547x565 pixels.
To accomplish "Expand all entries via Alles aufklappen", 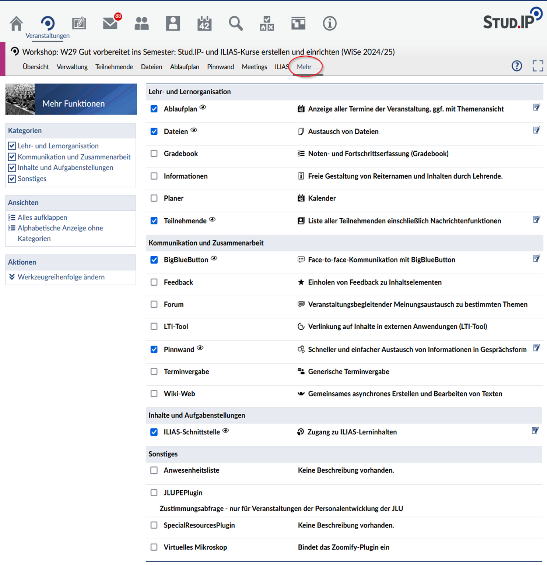I will point(42,218).
